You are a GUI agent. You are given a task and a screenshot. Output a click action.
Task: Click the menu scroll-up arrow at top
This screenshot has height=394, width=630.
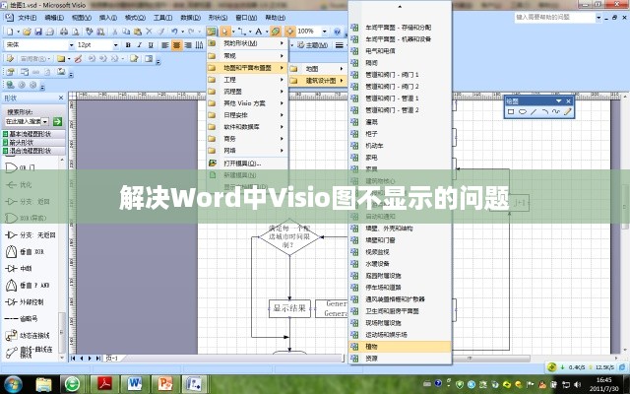(x=400, y=7)
